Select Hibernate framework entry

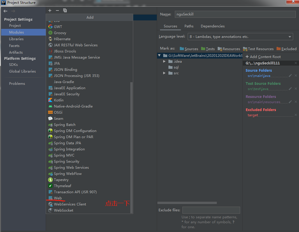pyautogui.click(x=89, y=39)
